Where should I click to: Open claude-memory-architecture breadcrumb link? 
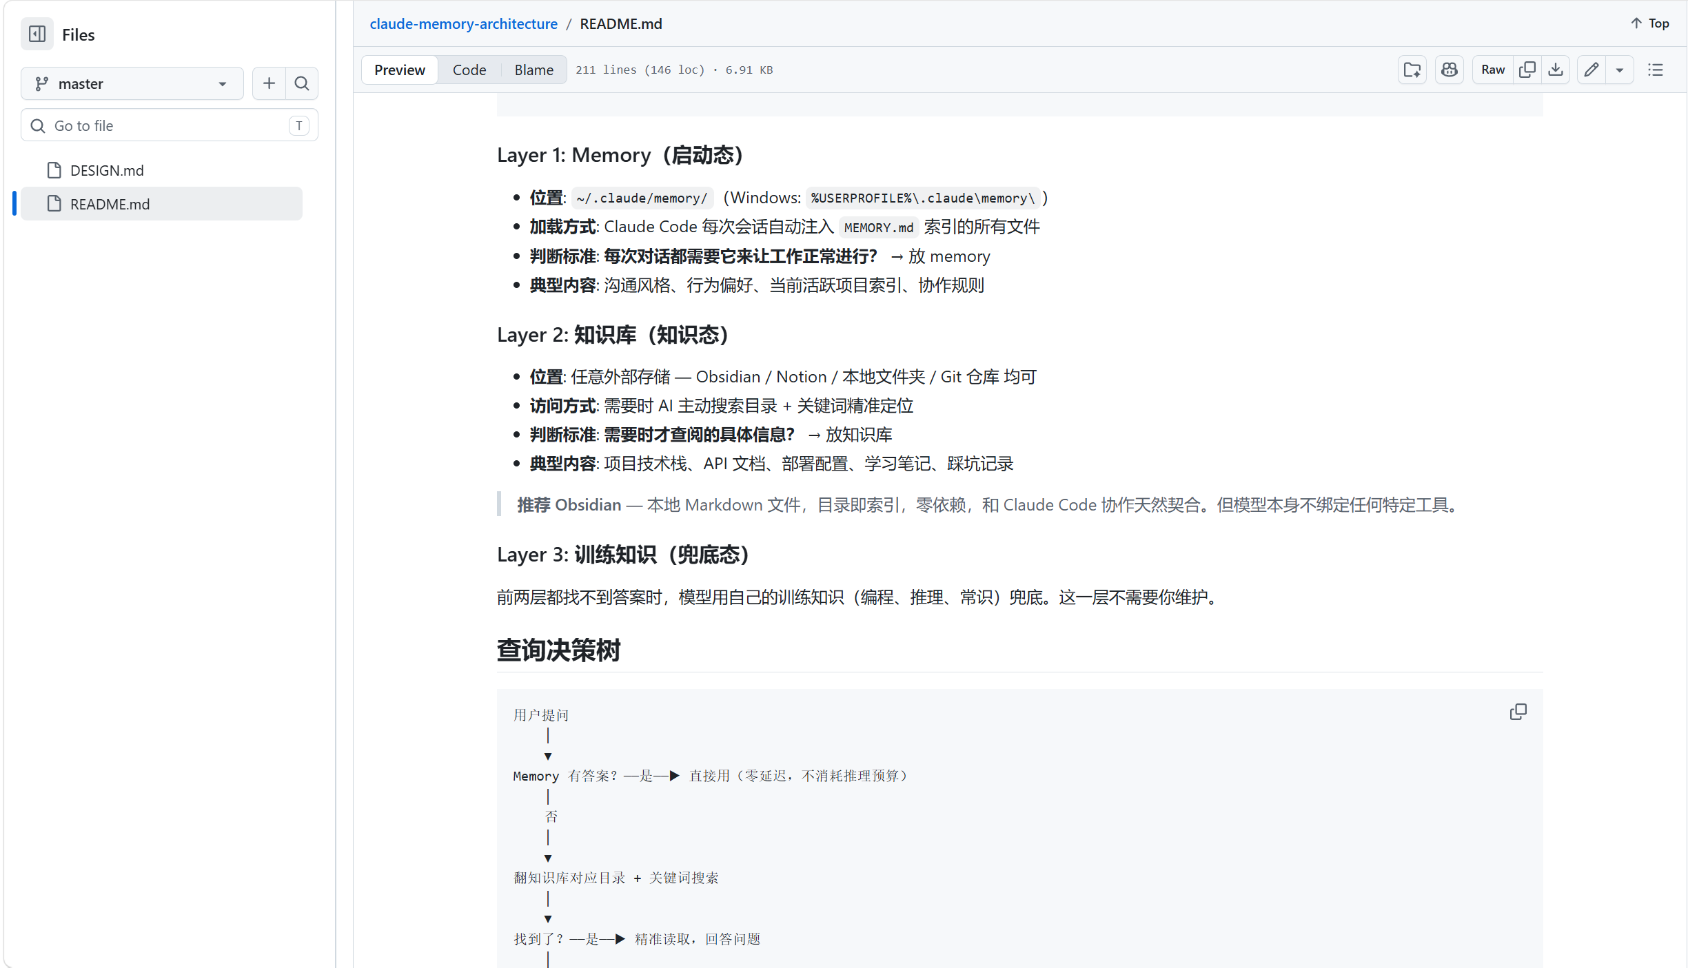coord(463,23)
